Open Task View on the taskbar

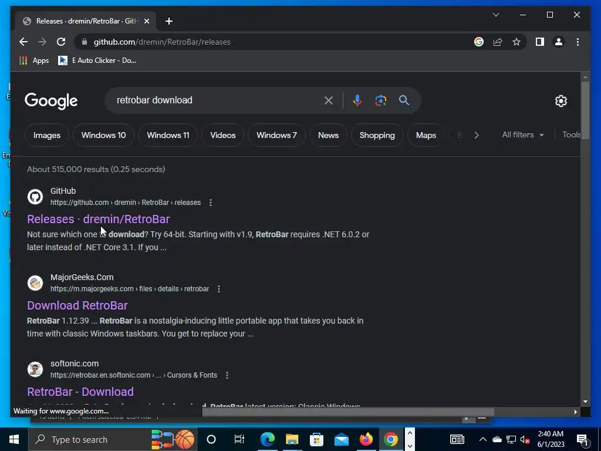pyautogui.click(x=239, y=439)
